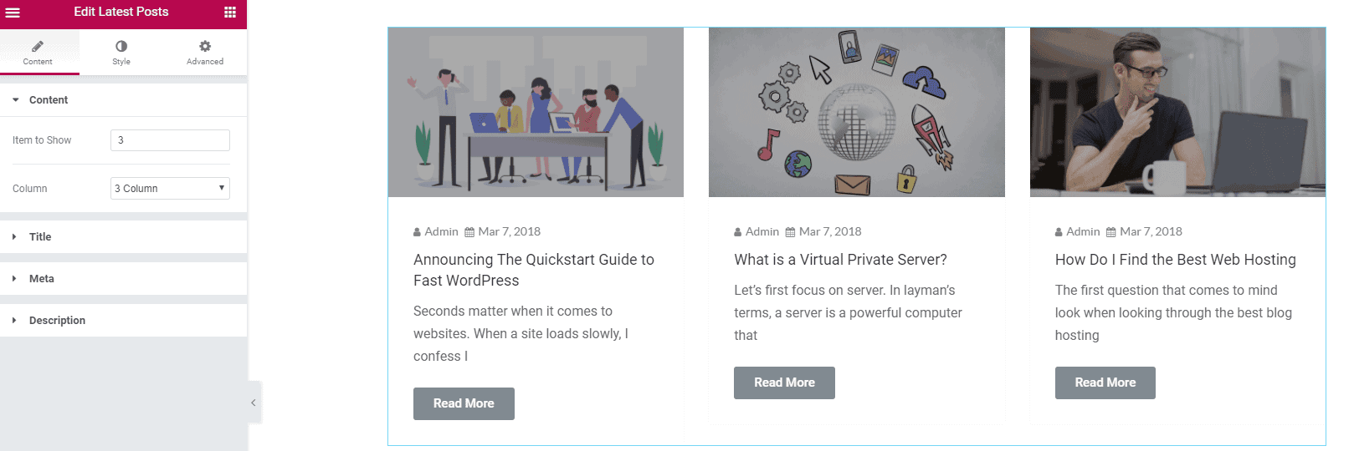Screen dimensions: 1354x451
Task: Collapse the editor panel with the arrow handle
Action: tap(254, 403)
